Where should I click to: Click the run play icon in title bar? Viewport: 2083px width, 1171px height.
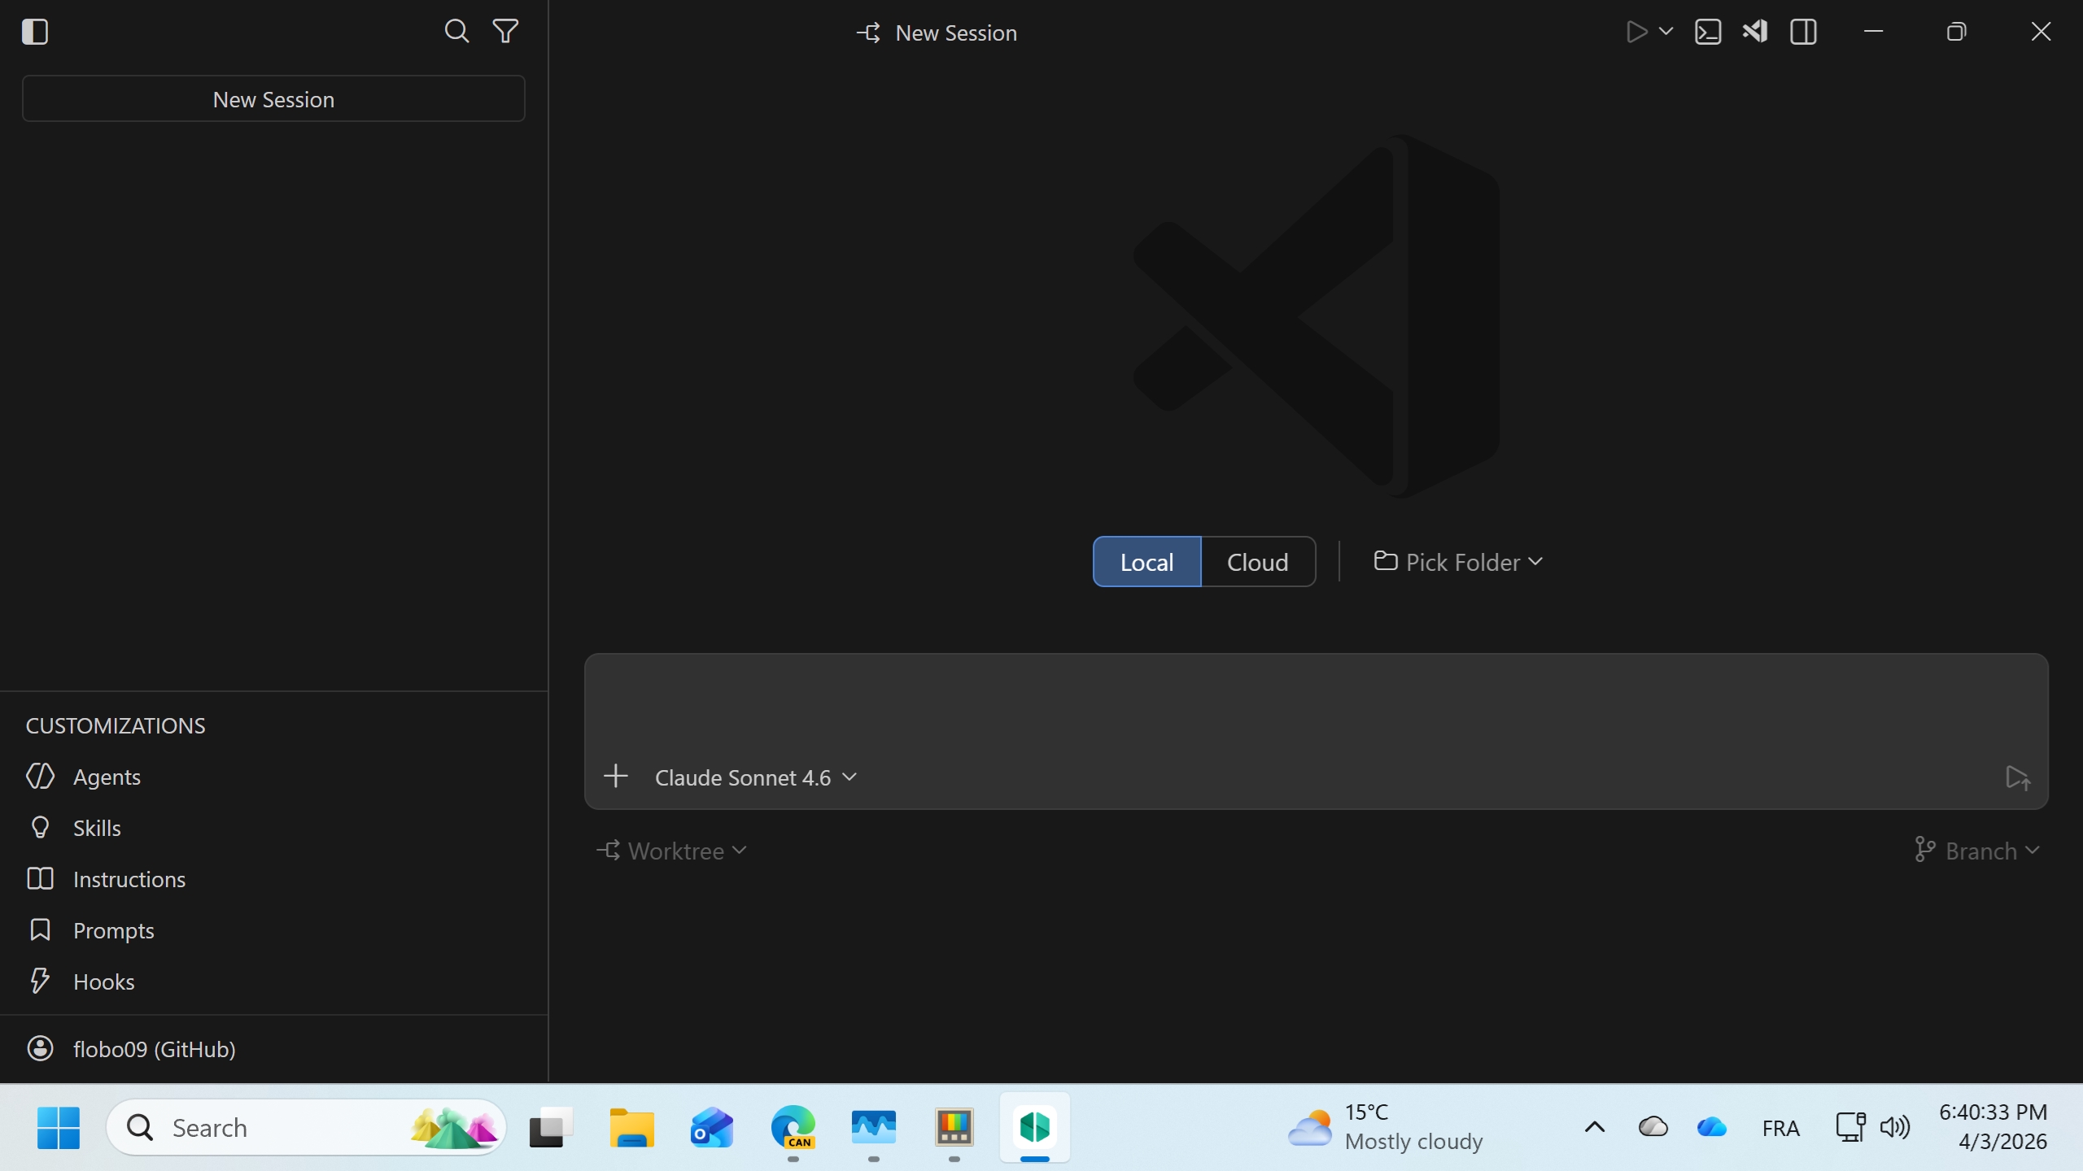click(x=1636, y=32)
